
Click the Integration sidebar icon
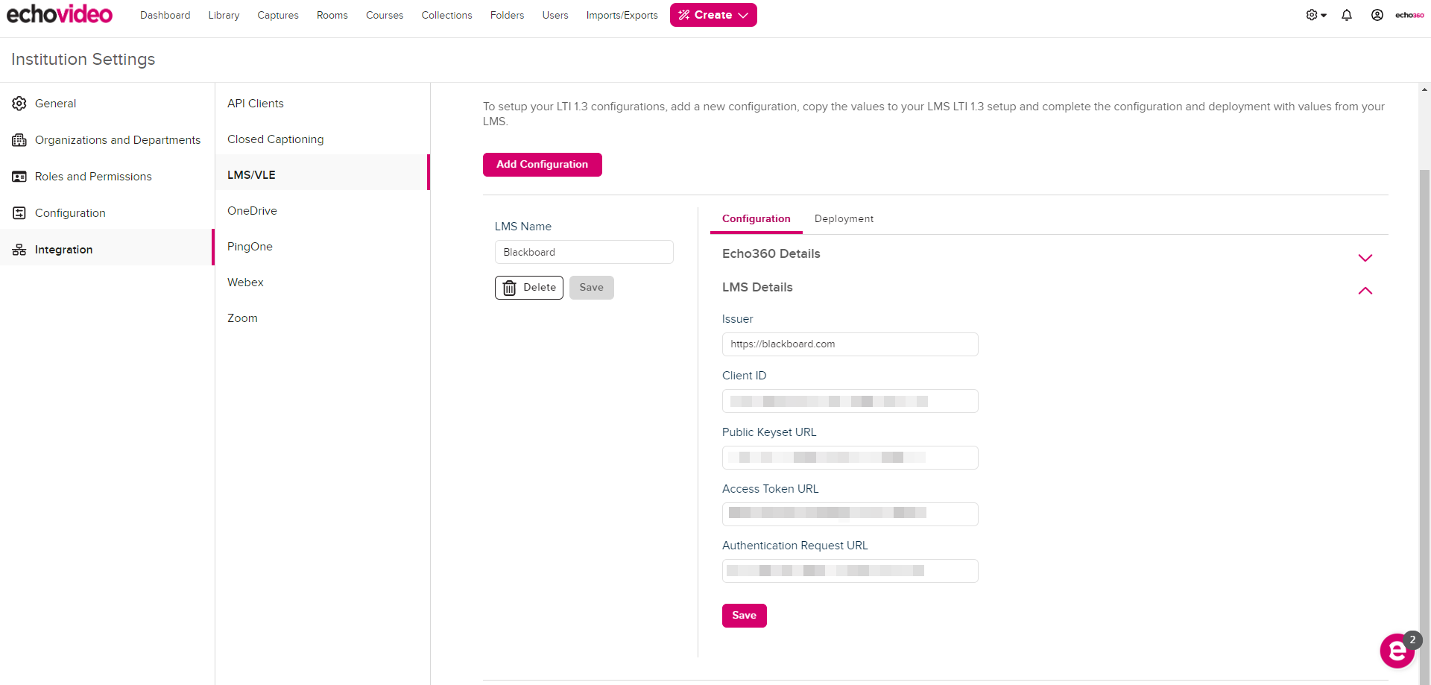tap(19, 250)
